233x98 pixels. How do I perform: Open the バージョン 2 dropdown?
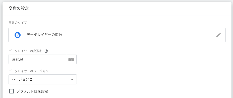[43, 79]
